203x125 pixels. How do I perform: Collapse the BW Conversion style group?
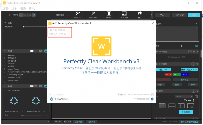(x=5, y=91)
